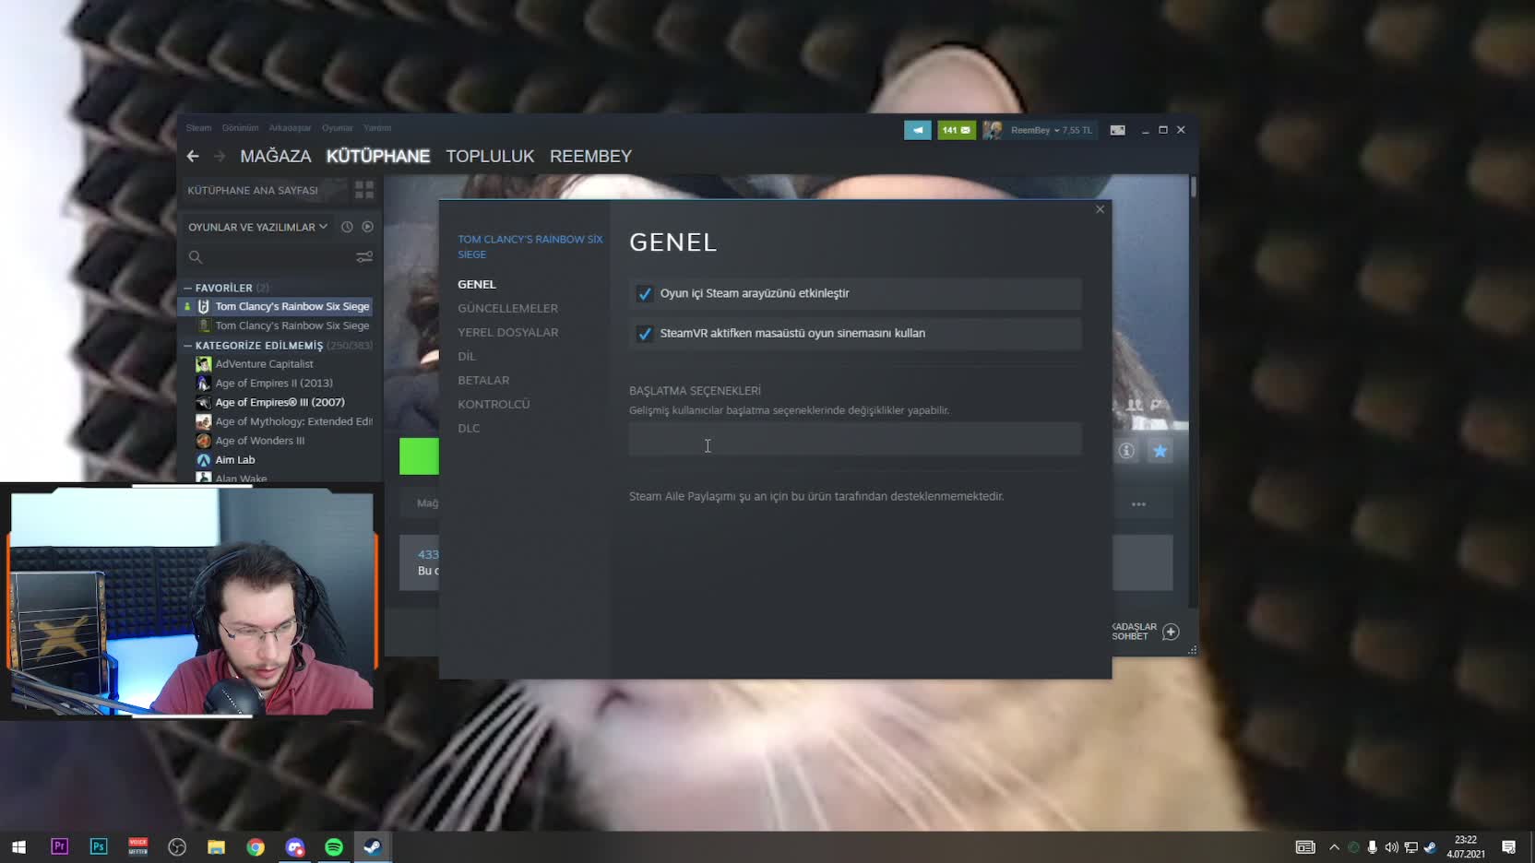Open the Yerel Dosyalar properties tab

pyautogui.click(x=507, y=332)
